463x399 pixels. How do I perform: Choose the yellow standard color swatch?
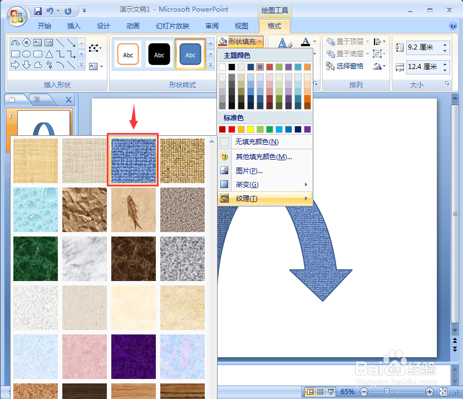[x=250, y=129]
